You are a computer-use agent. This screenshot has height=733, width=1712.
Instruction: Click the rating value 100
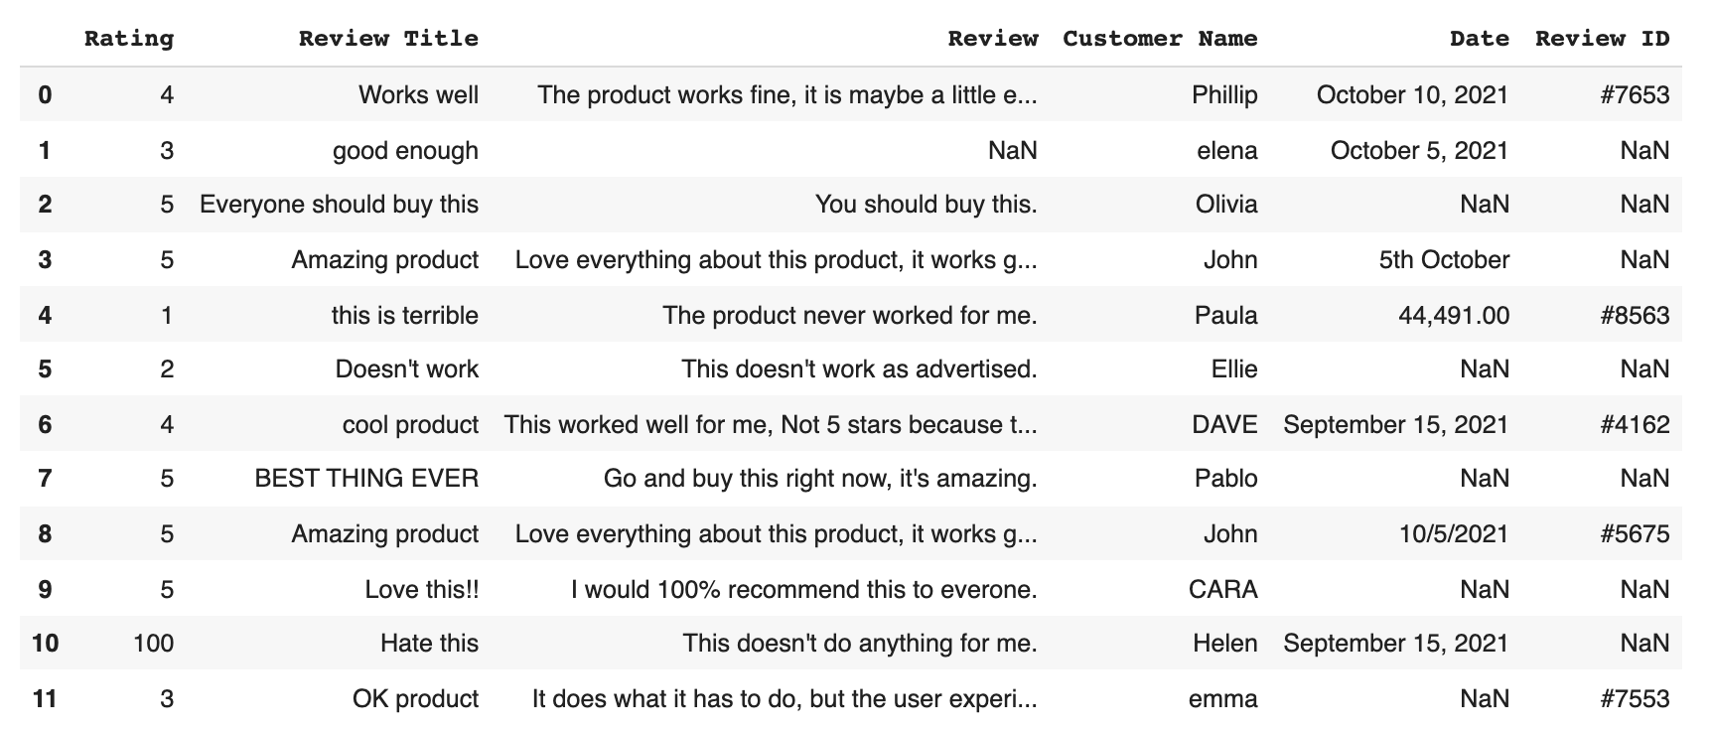(153, 644)
